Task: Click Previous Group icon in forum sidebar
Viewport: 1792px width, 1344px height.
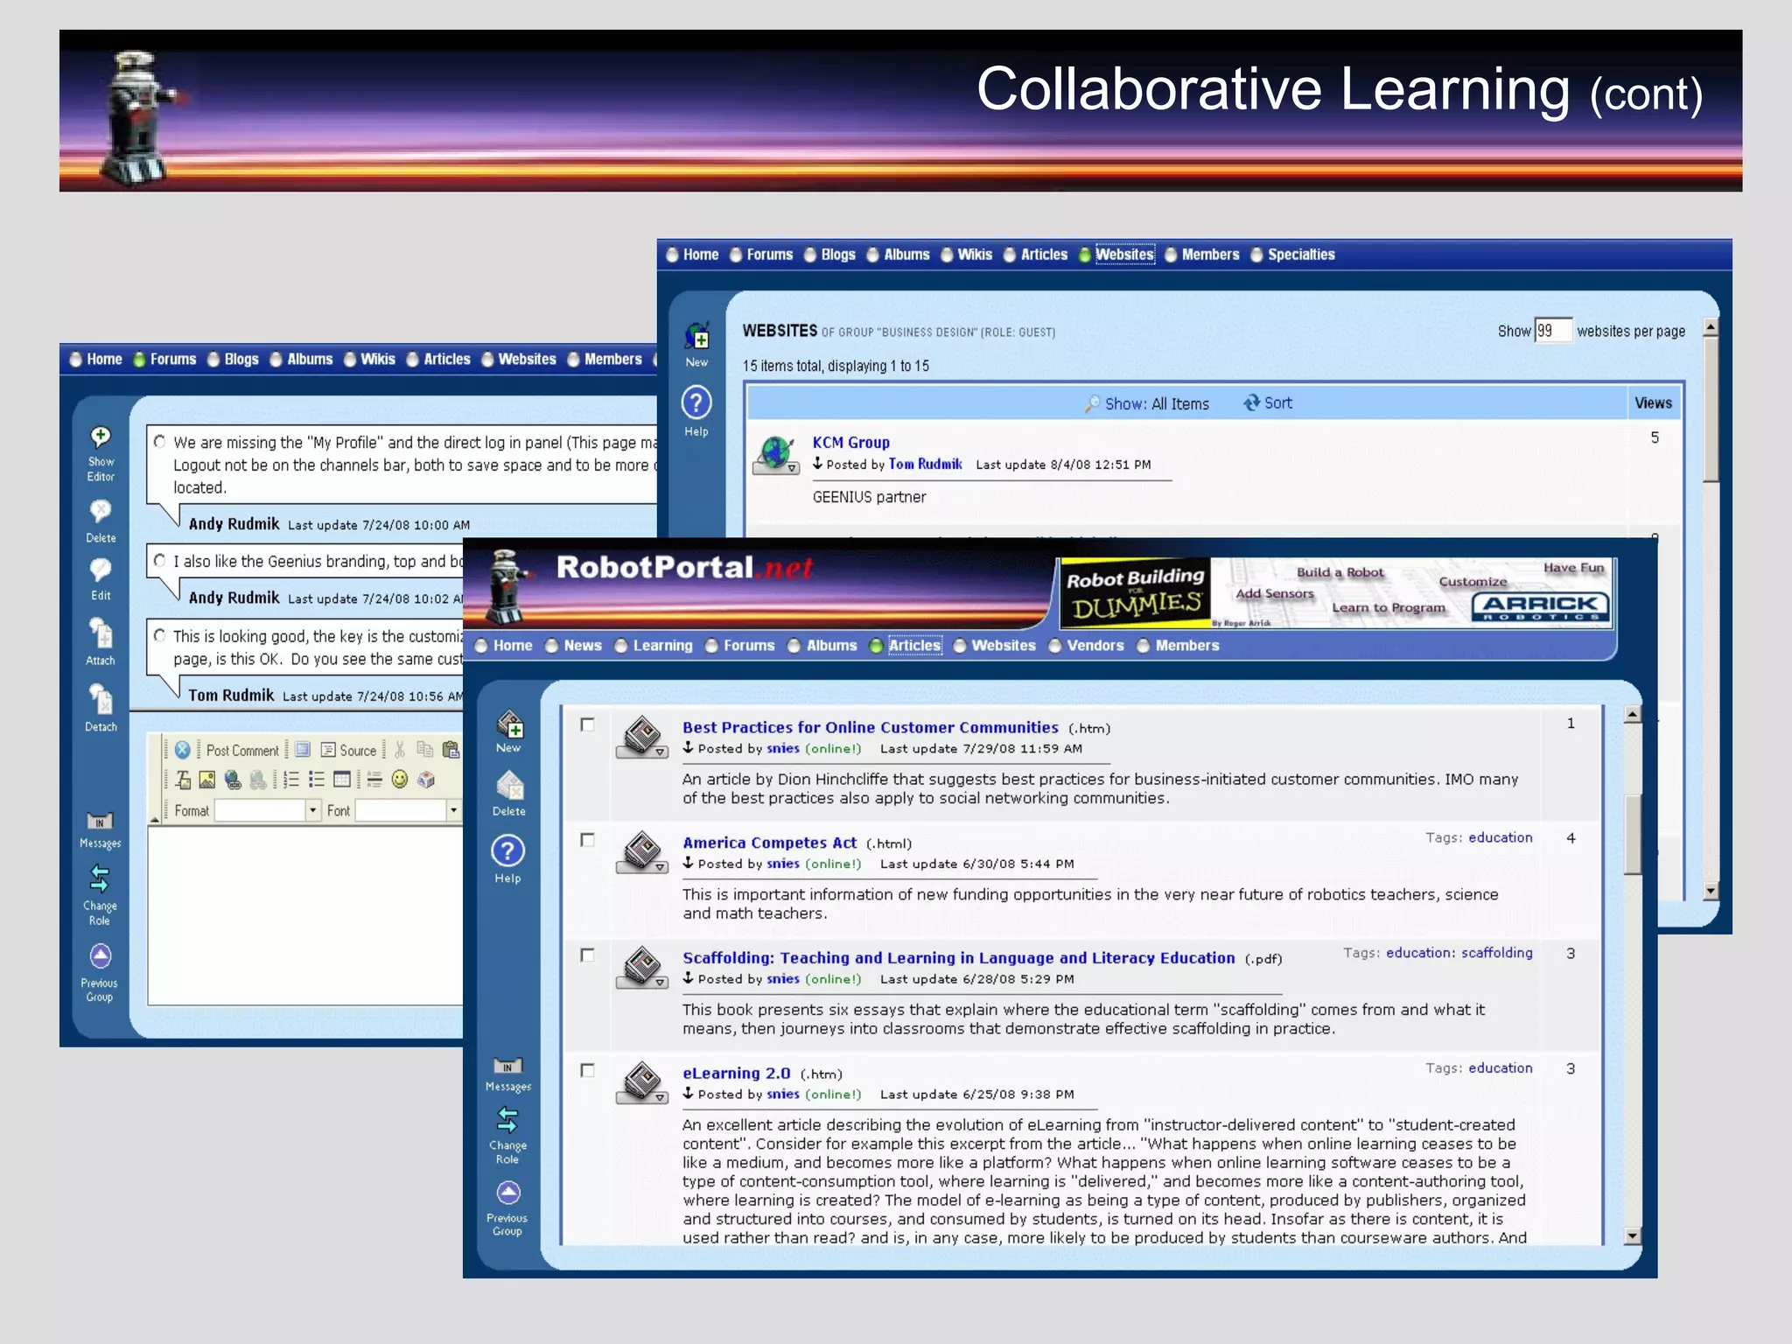Action: [101, 955]
